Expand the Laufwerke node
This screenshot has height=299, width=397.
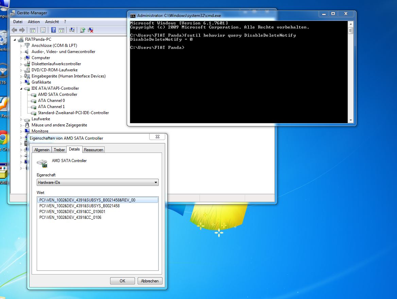pyautogui.click(x=21, y=119)
